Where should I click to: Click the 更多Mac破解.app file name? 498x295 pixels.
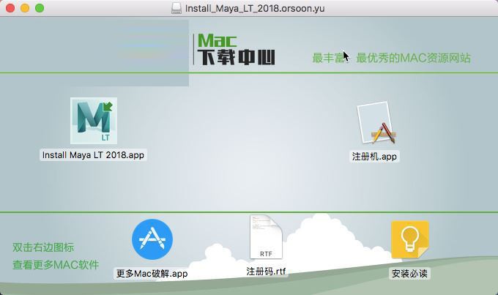pos(152,274)
